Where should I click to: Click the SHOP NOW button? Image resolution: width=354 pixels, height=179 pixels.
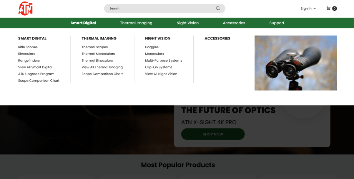click(x=213, y=134)
